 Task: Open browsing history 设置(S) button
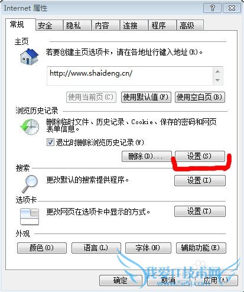point(200,156)
